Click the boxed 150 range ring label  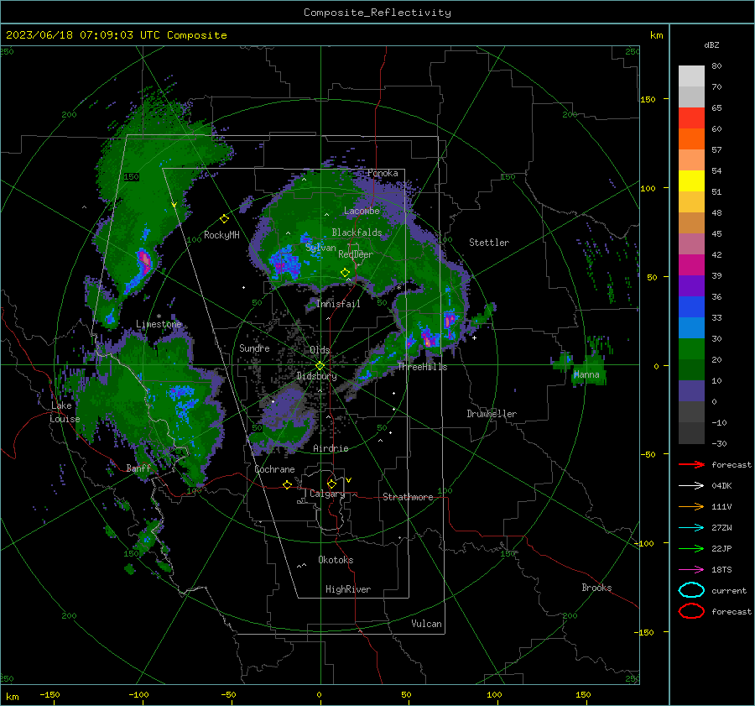pos(132,177)
